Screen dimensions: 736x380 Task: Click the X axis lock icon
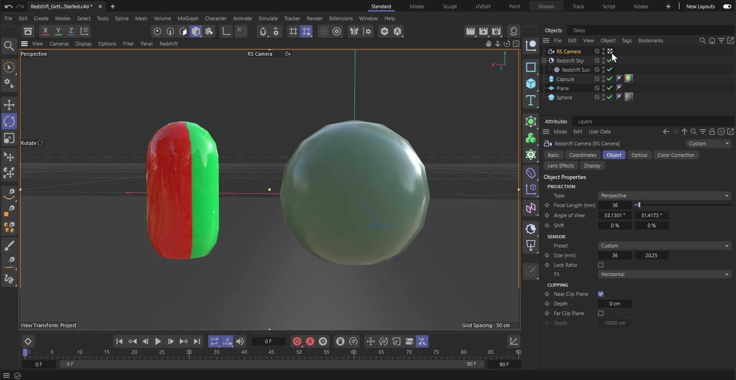pyautogui.click(x=45, y=31)
